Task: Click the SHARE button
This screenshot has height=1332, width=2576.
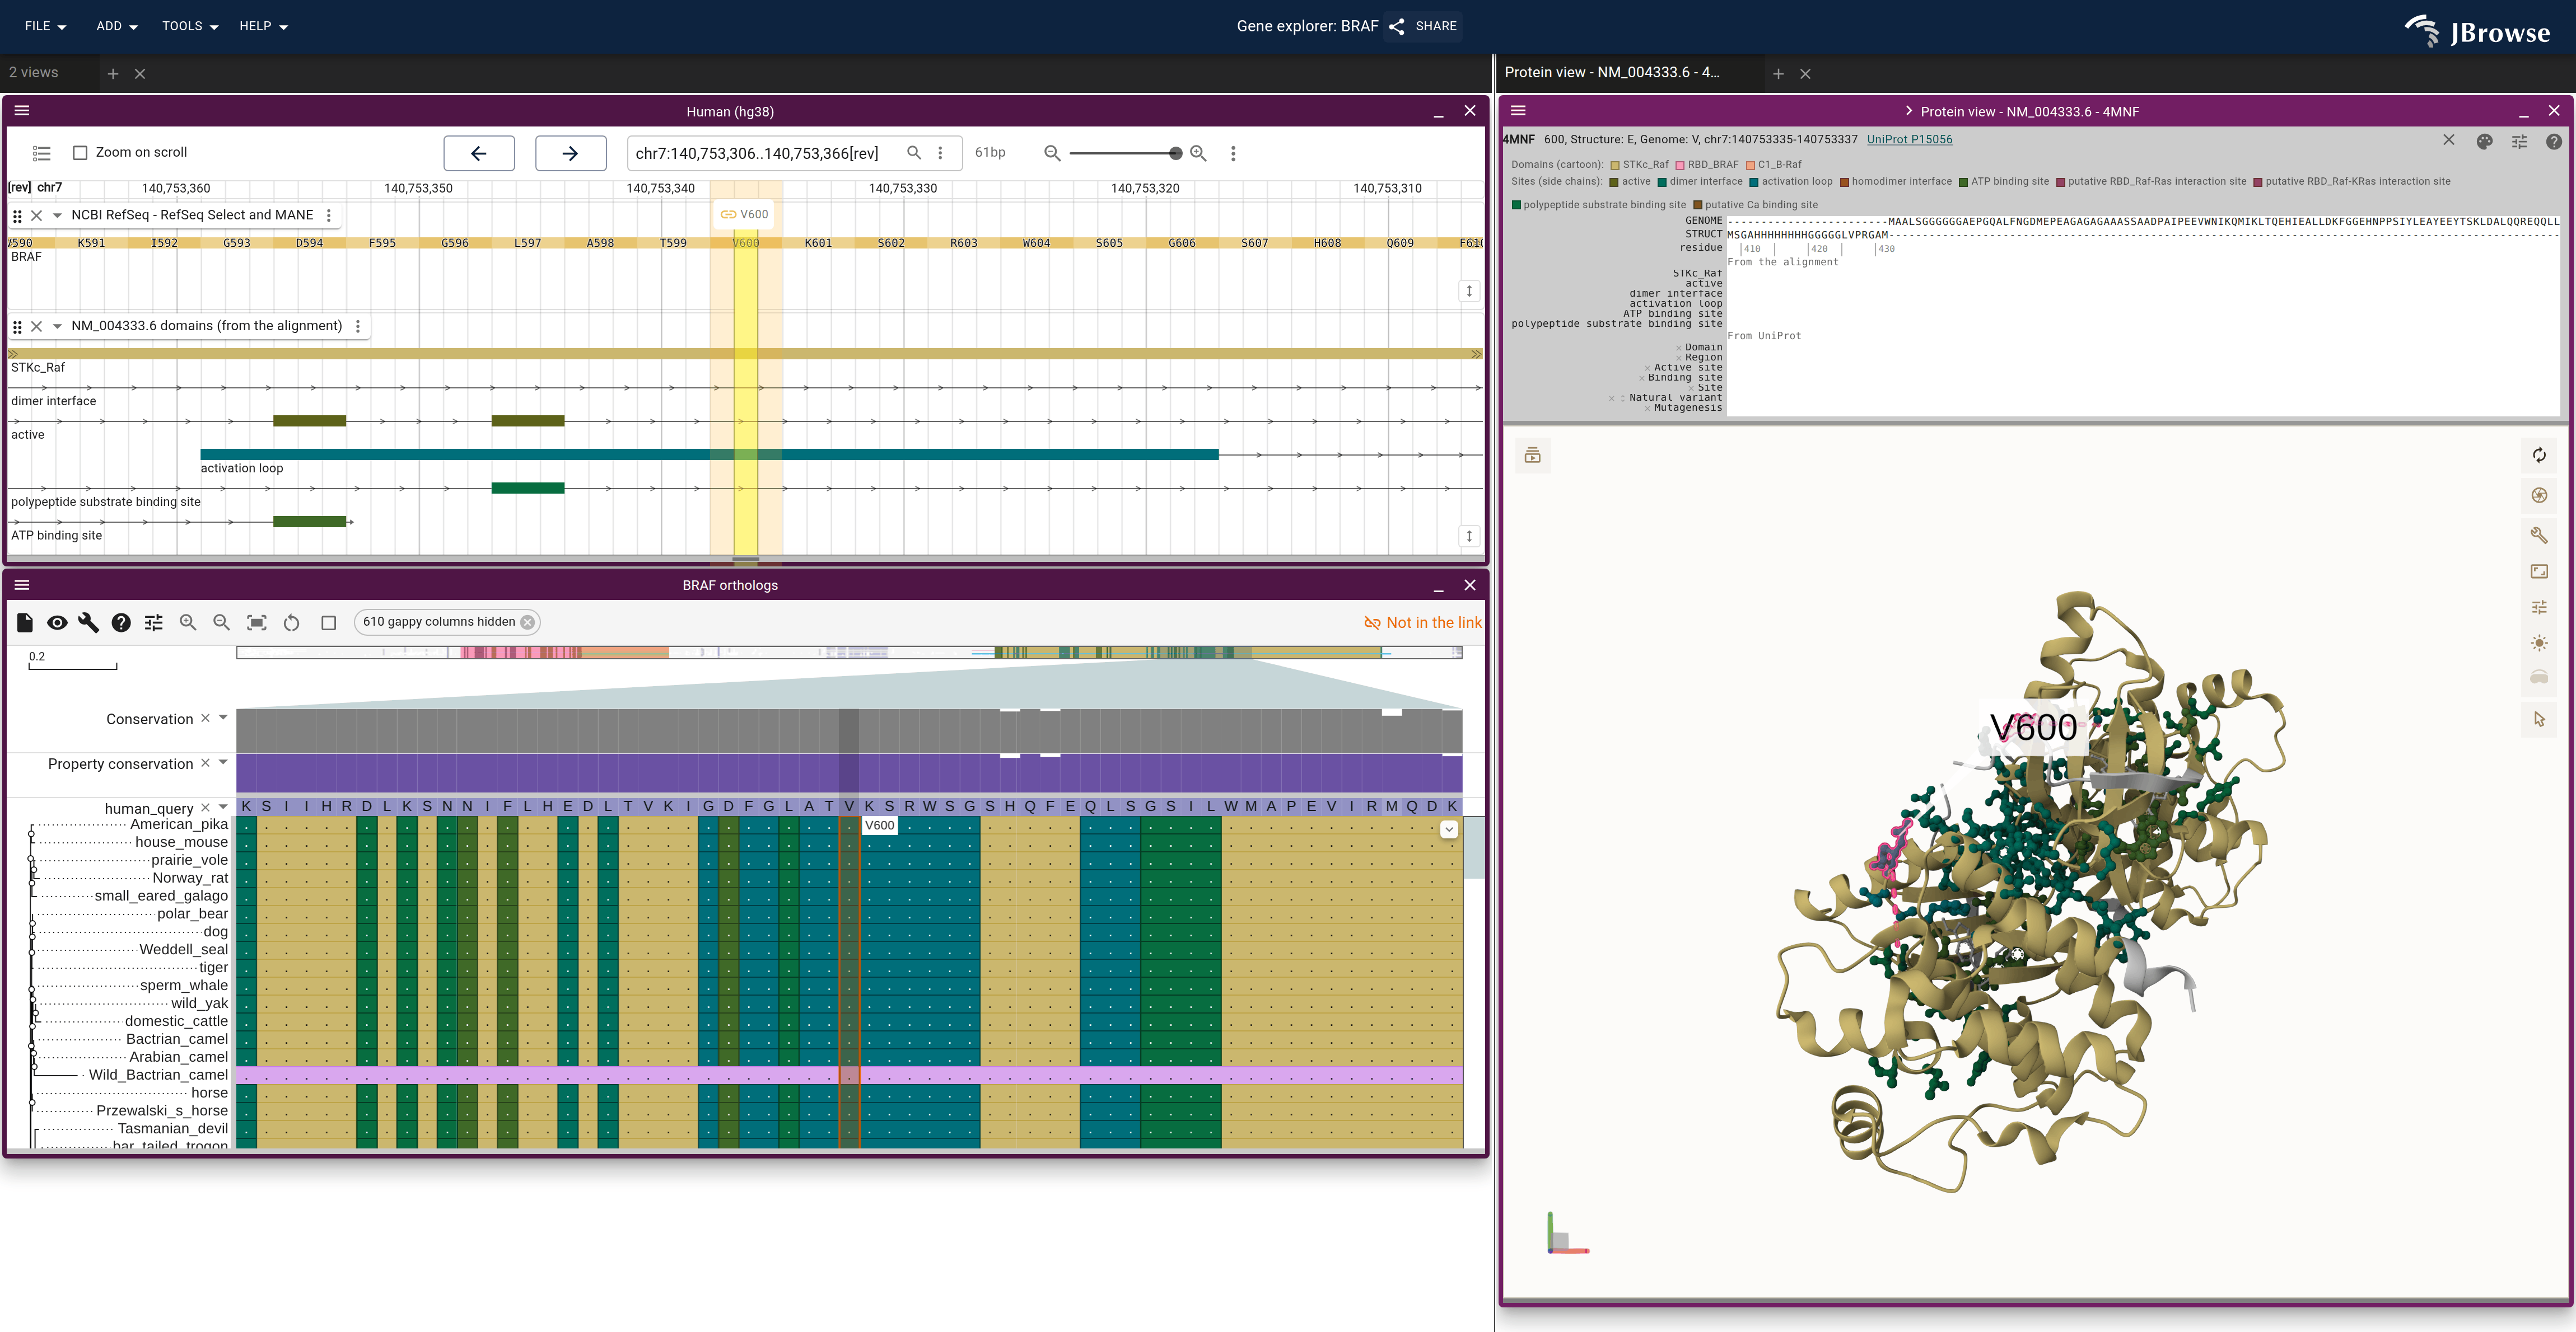Action: (1423, 26)
